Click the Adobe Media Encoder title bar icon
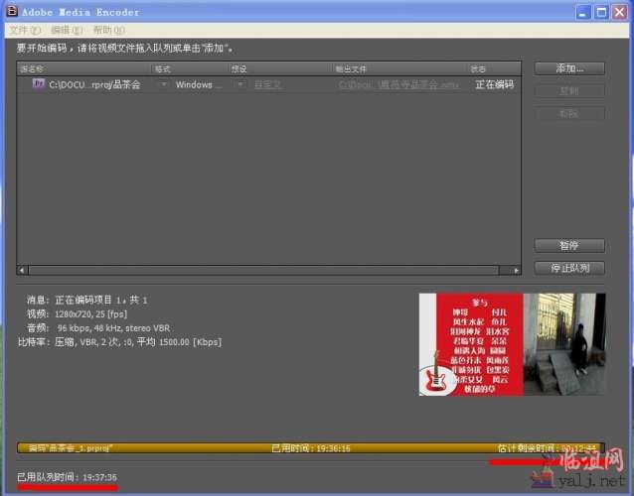The height and width of the screenshot is (496, 634). pyautogui.click(x=11, y=12)
